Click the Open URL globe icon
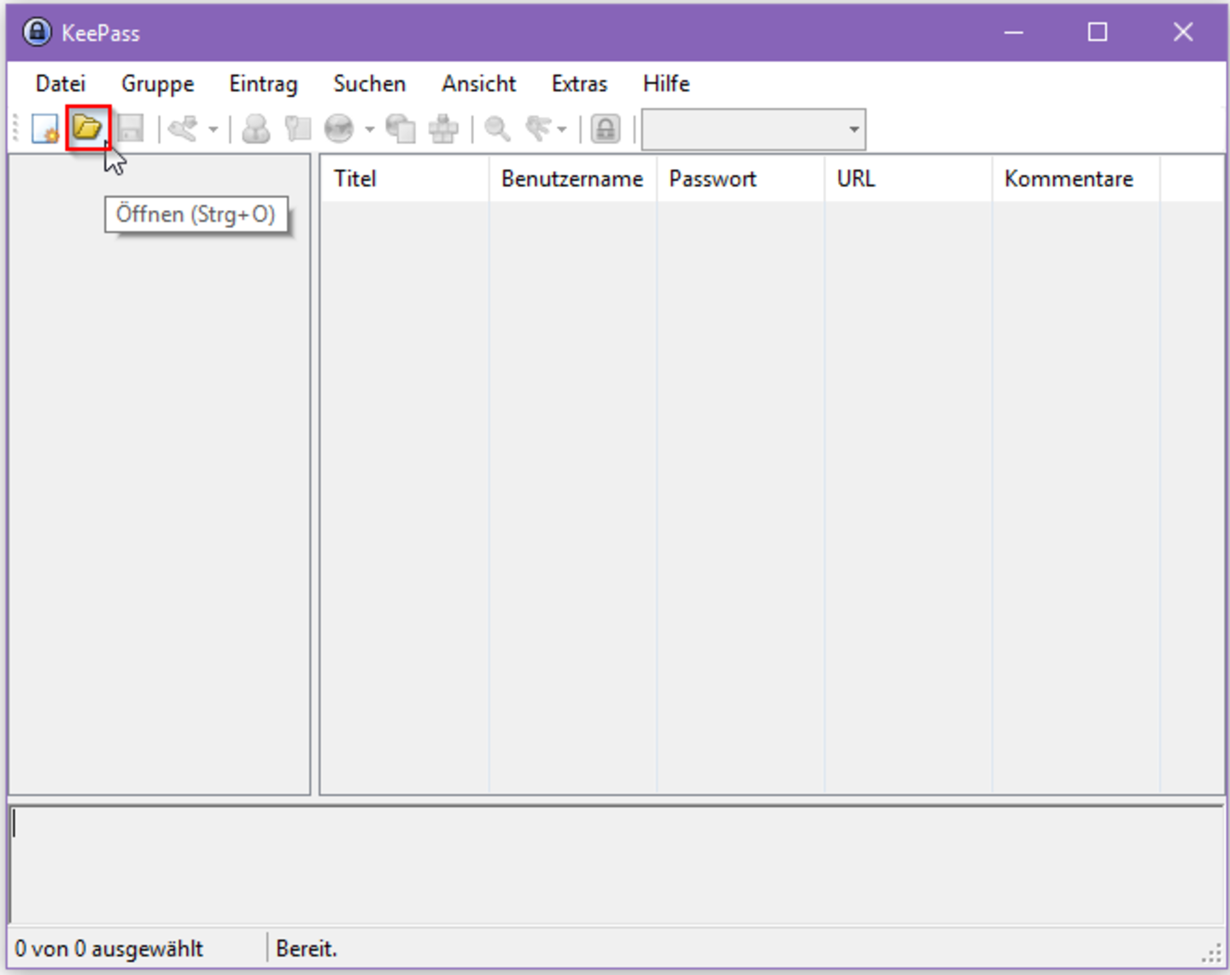 (x=339, y=129)
